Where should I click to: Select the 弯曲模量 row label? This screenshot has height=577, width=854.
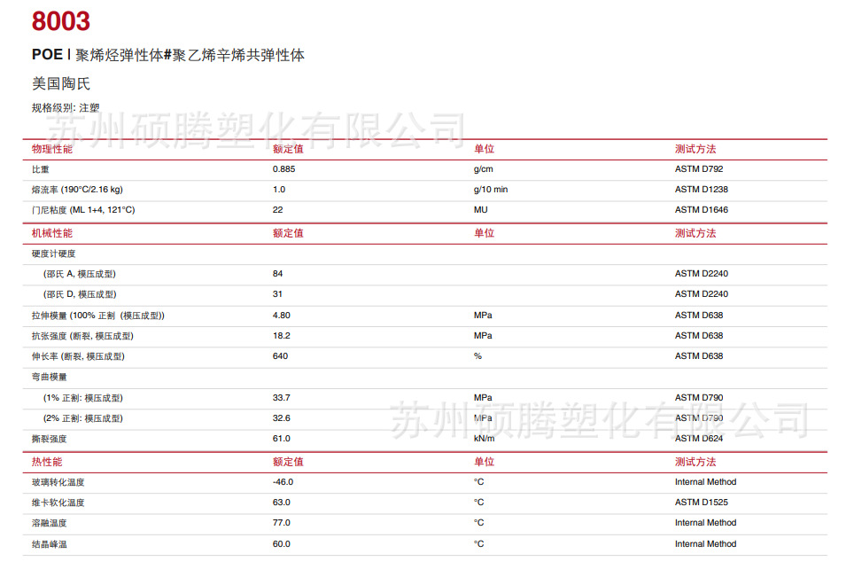[x=49, y=377]
